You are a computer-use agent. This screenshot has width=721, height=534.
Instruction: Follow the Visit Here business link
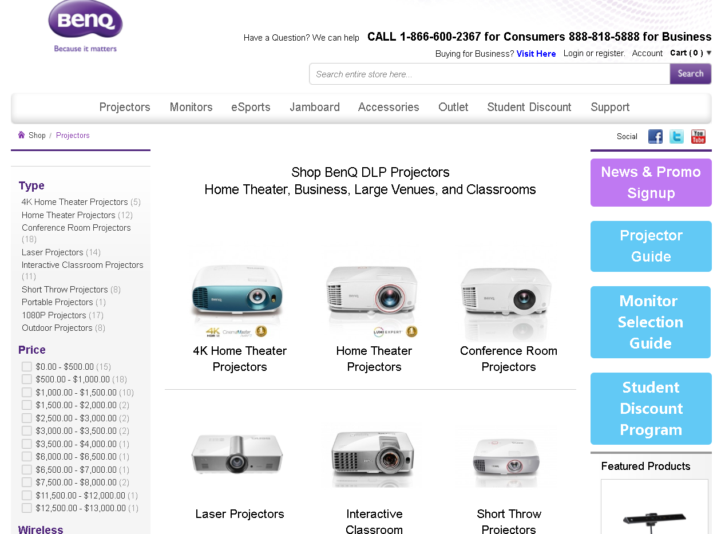pos(536,54)
